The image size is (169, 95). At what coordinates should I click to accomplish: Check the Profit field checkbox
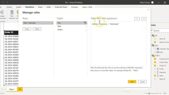pos(155,69)
